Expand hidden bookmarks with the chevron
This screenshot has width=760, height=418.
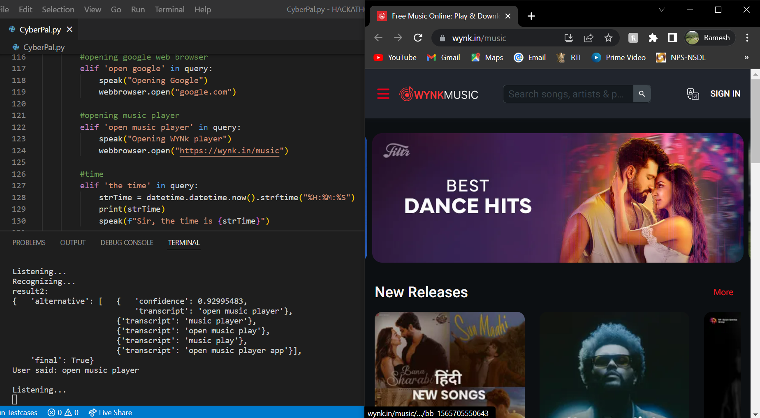(746, 58)
